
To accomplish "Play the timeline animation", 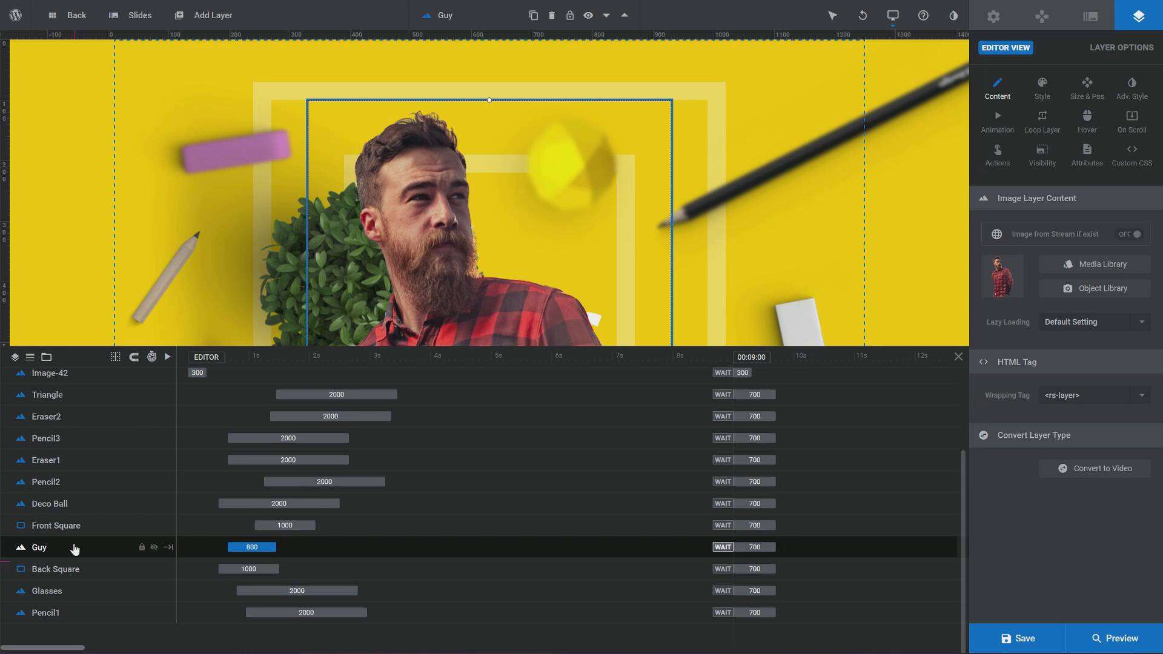I will pyautogui.click(x=168, y=357).
